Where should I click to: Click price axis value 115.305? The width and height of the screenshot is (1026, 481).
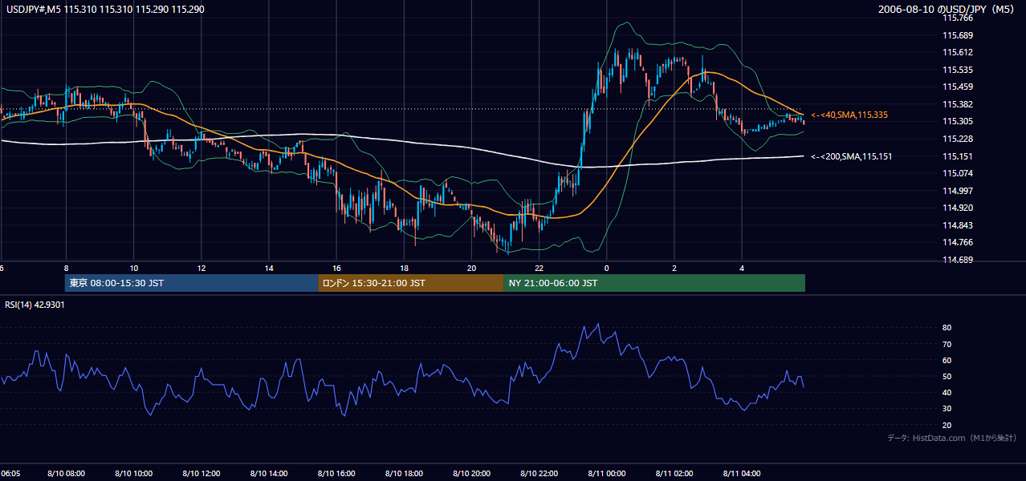[958, 122]
